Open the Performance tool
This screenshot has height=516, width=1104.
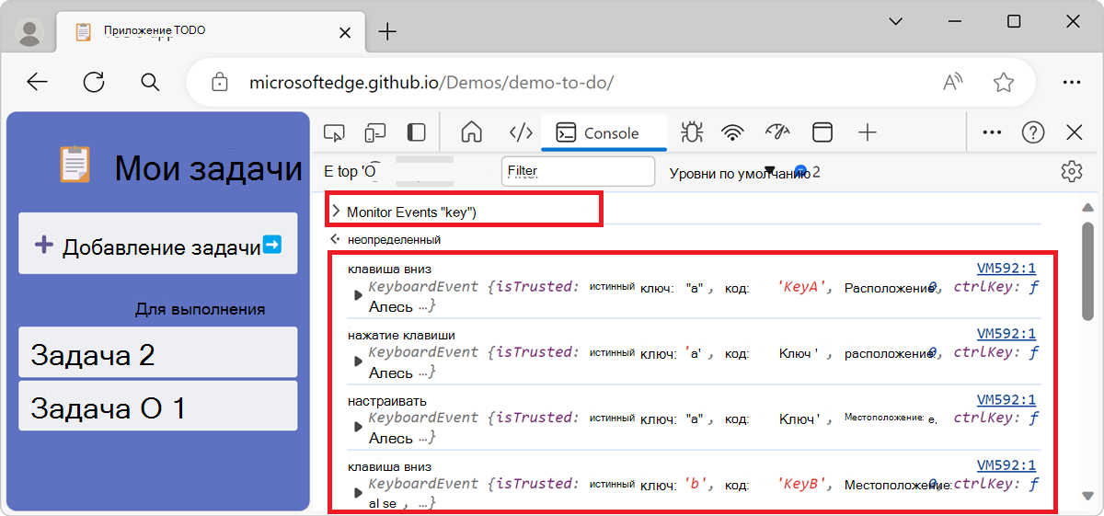(778, 132)
